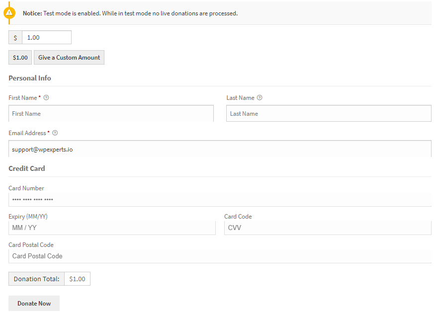The width and height of the screenshot is (440, 312).
Task: Click into the Last Name field
Action: (x=329, y=114)
